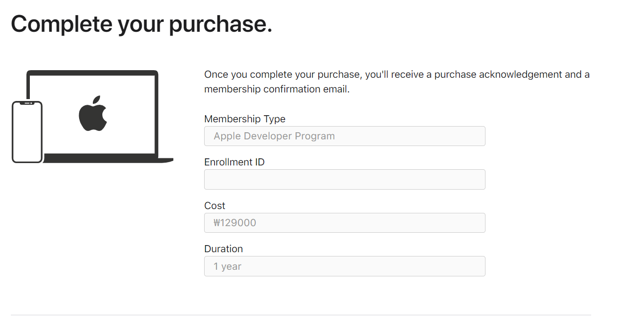
Task: Select the Membership Type field
Action: tap(344, 136)
